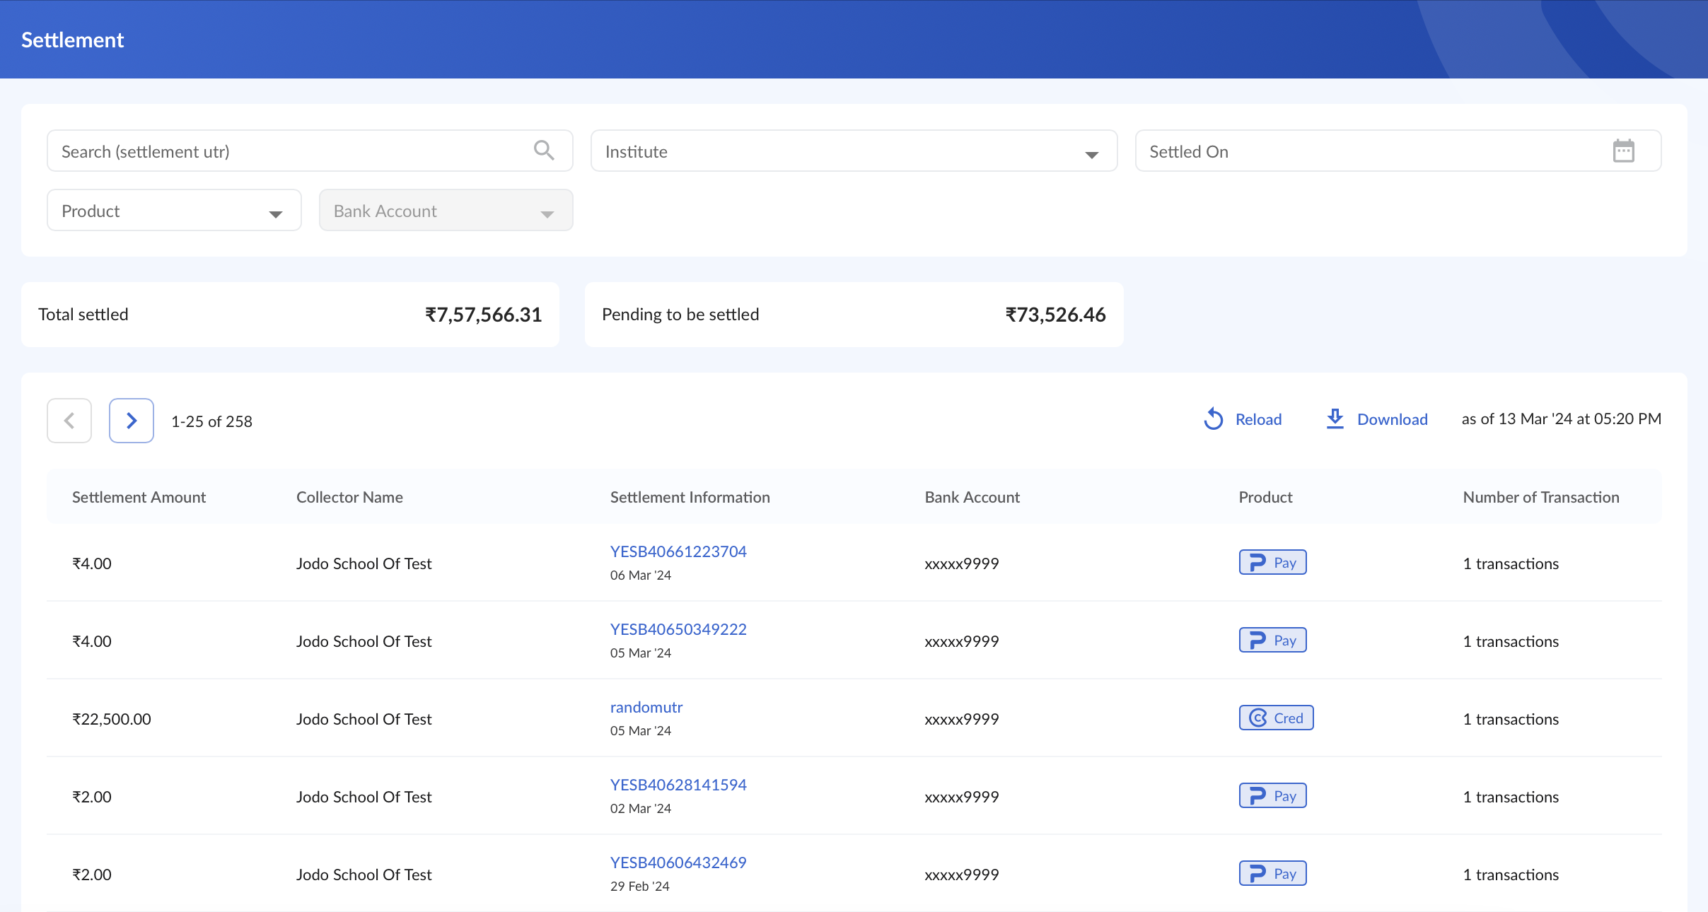Focus the settlement UTR search field
The image size is (1708, 912).
click(x=310, y=151)
